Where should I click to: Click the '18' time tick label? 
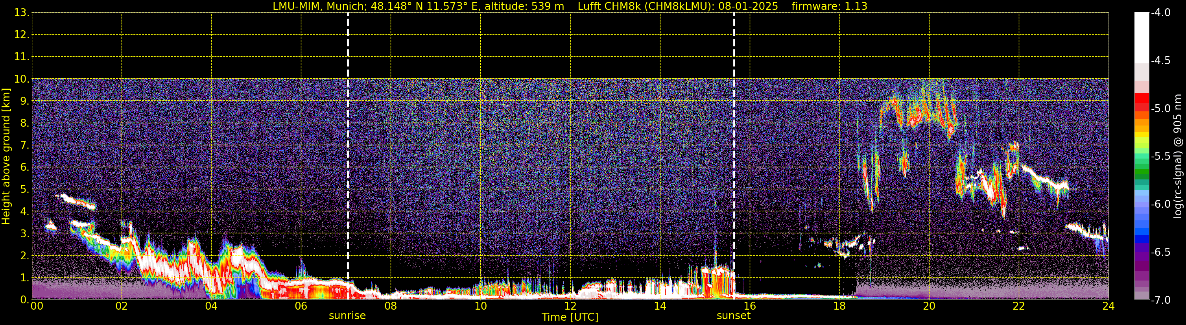(x=840, y=307)
